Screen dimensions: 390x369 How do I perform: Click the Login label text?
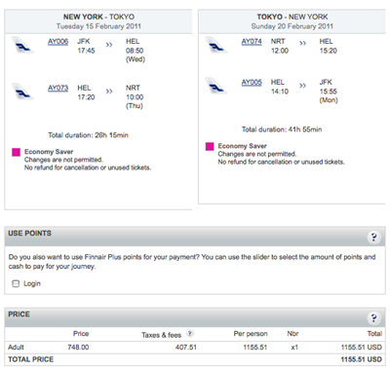[32, 283]
